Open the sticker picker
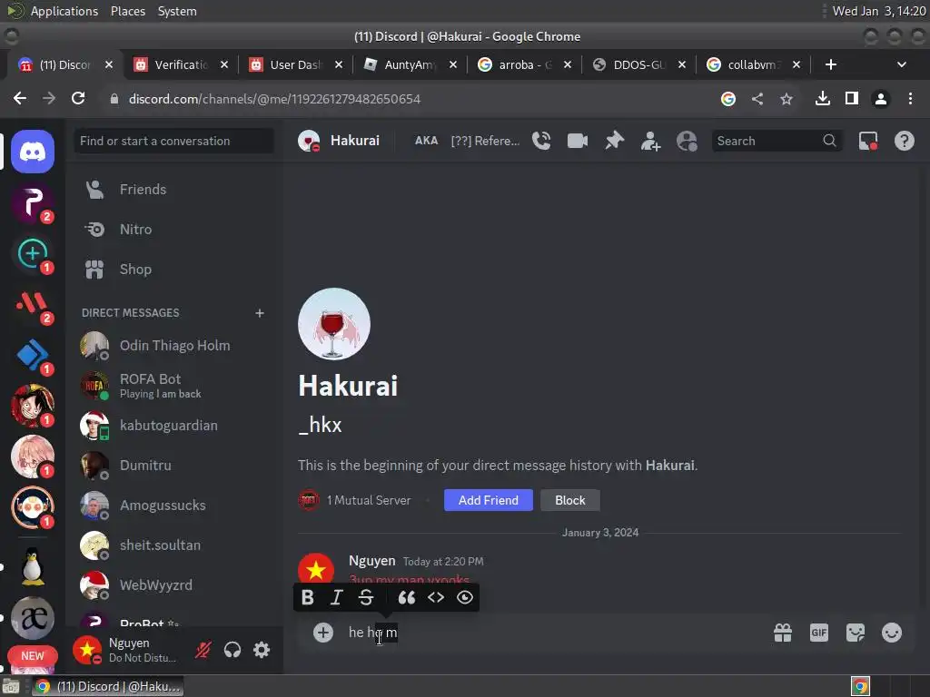This screenshot has width=930, height=697. [x=856, y=633]
